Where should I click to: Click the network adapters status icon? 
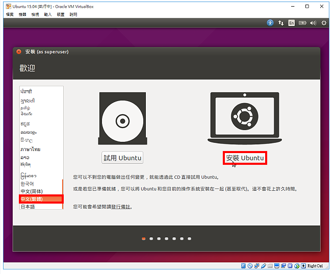coord(256,266)
